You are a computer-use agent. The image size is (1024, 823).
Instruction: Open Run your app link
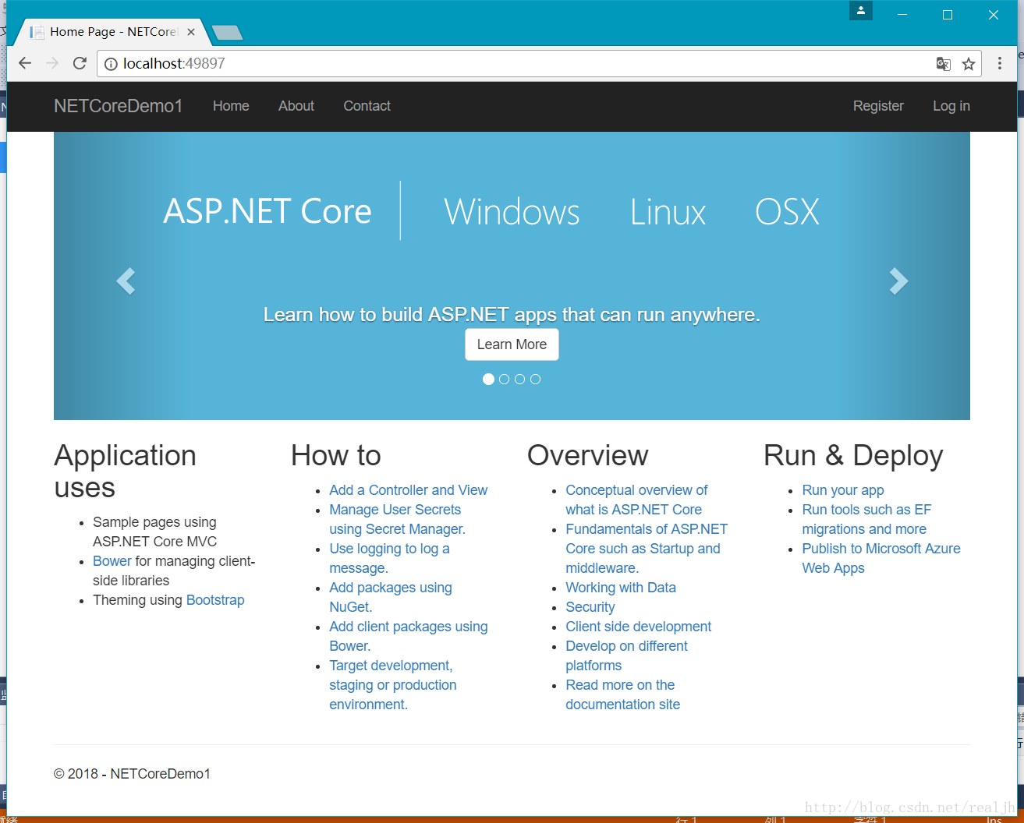tap(843, 490)
